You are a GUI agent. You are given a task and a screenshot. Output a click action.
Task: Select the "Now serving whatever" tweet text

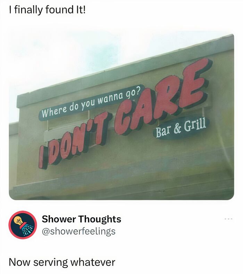click(62, 262)
